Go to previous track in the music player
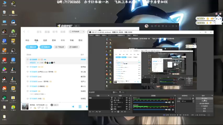This screenshot has height=125, width=223. tap(73, 106)
